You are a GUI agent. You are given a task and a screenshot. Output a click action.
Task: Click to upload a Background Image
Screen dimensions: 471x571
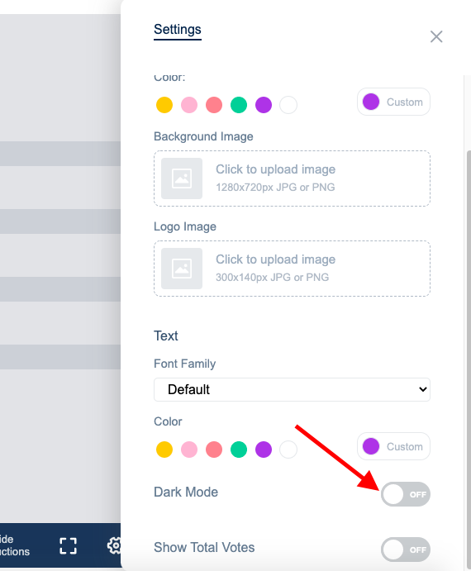[292, 178]
